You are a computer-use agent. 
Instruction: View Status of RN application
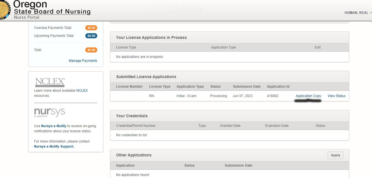(336, 96)
